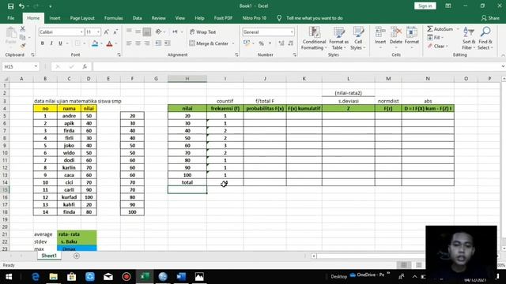Save the workbook with the Save icon

pyautogui.click(x=10, y=6)
